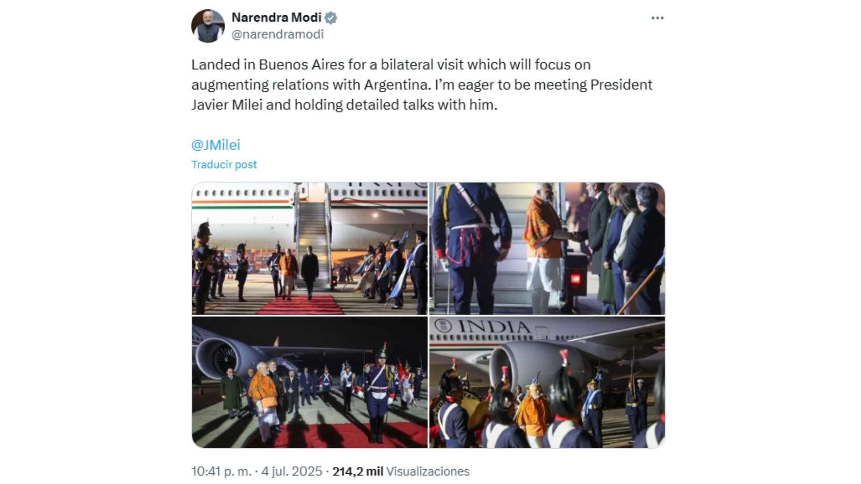Open the @narendramodi handle link
861x484 pixels.
coord(277,35)
